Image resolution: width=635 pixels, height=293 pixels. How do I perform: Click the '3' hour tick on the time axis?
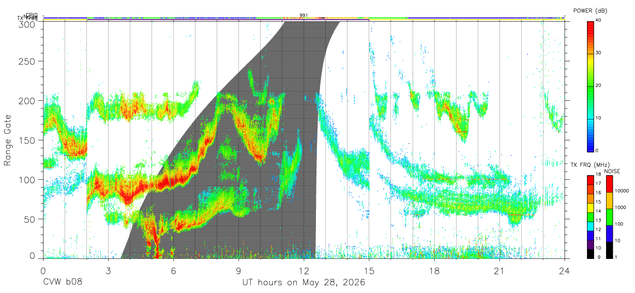tap(108, 270)
